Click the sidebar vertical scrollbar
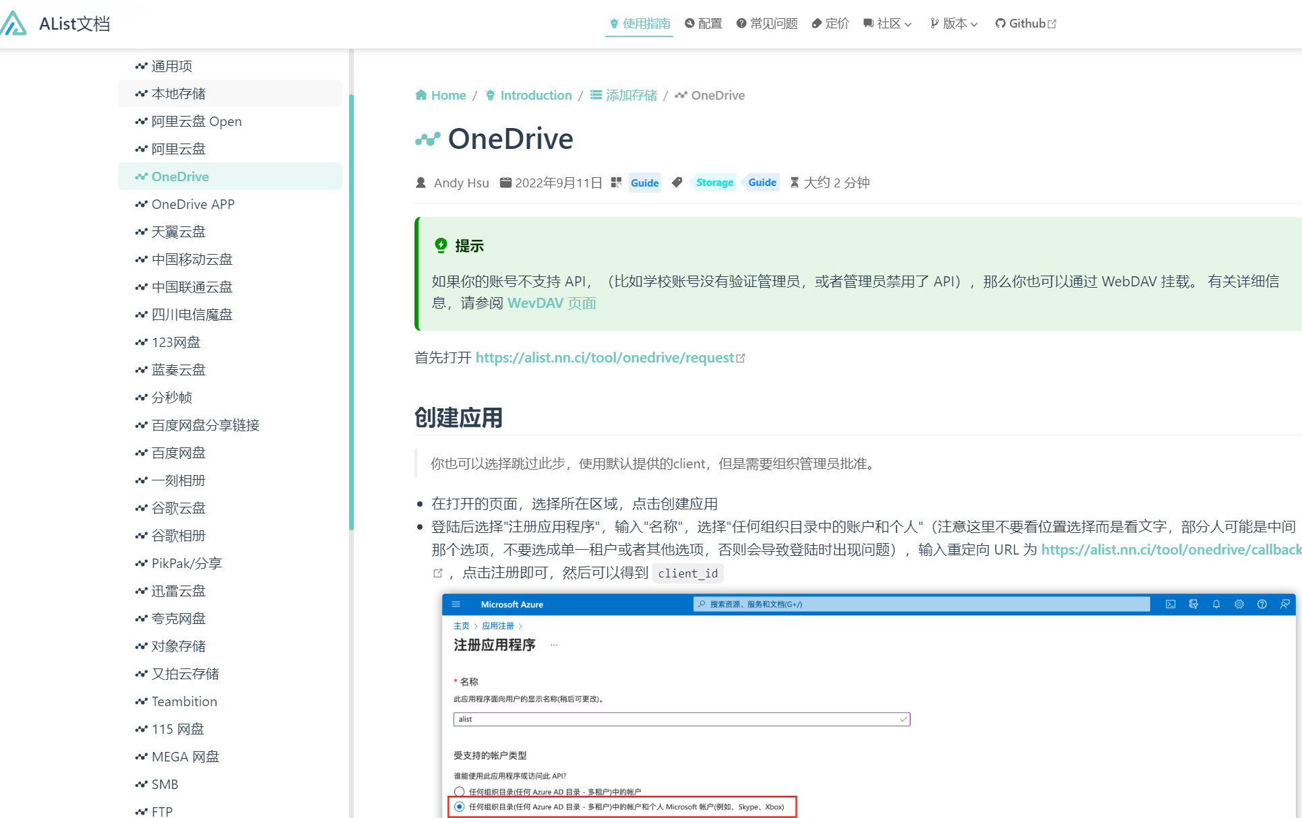The width and height of the screenshot is (1302, 818). (351, 311)
